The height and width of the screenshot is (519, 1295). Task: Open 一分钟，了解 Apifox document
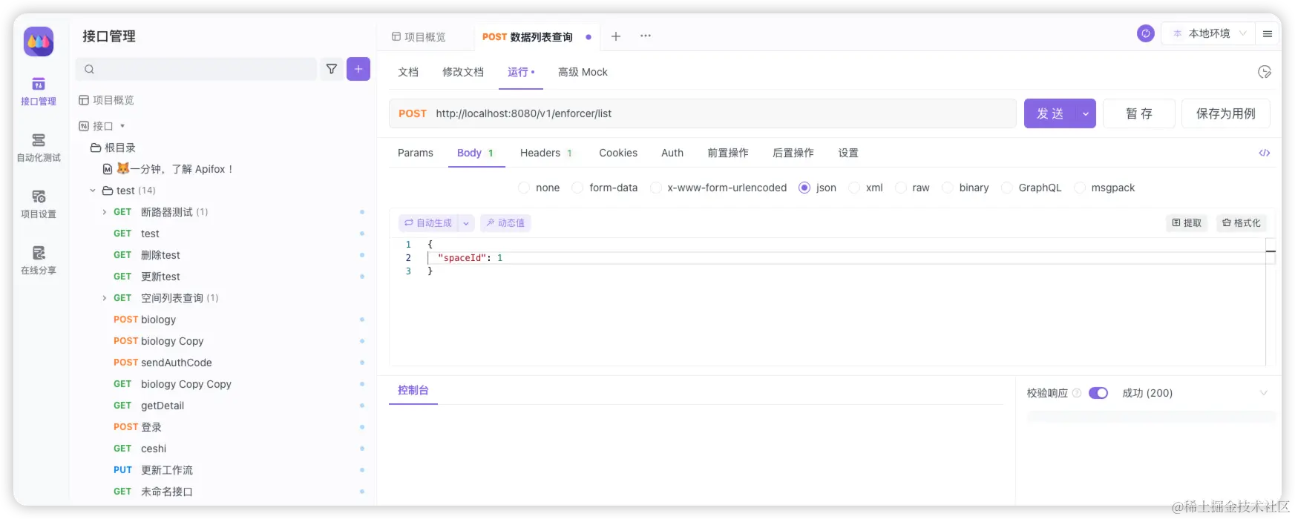click(168, 169)
